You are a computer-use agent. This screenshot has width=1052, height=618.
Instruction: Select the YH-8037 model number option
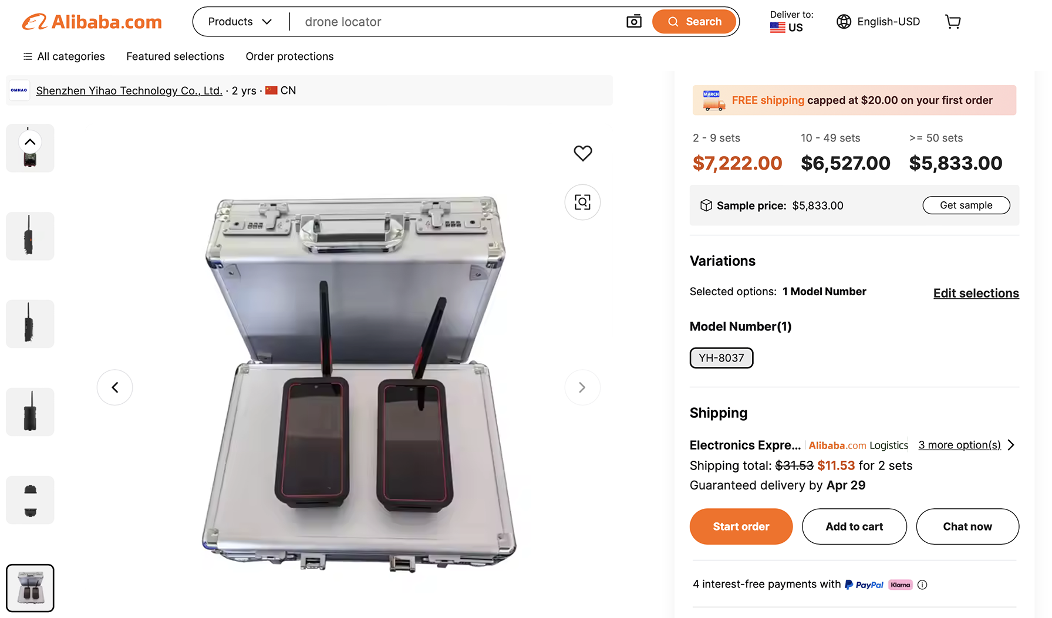(x=721, y=358)
